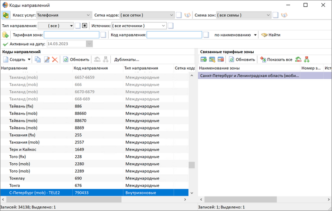Open the Схема зон dropdown
The image size is (332, 211).
(x=268, y=15)
